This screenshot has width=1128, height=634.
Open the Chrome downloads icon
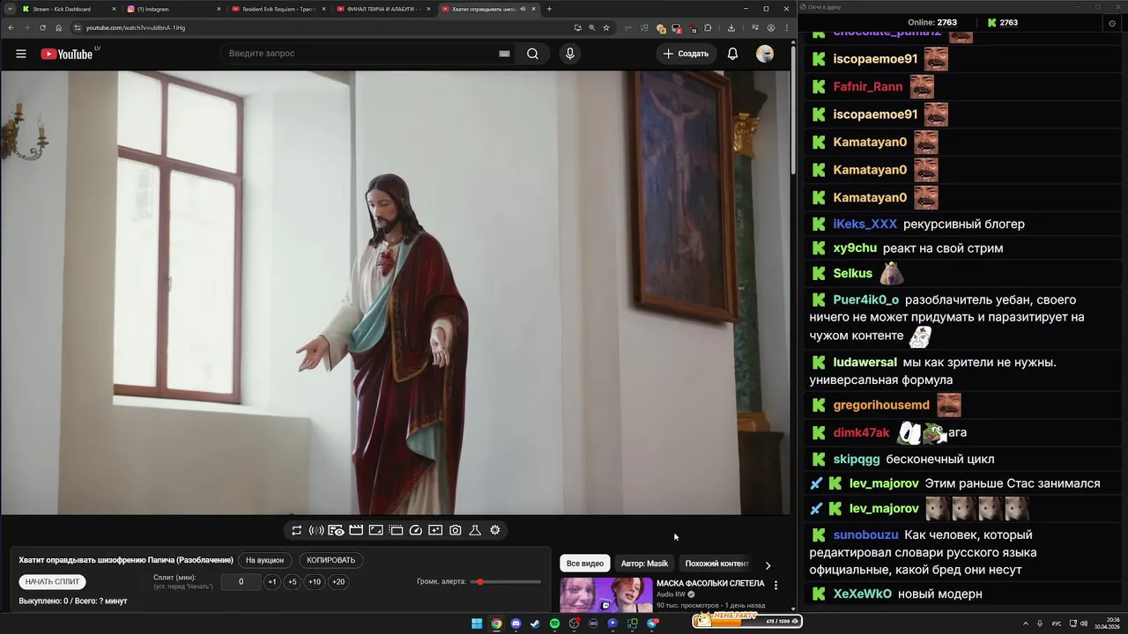(x=731, y=27)
